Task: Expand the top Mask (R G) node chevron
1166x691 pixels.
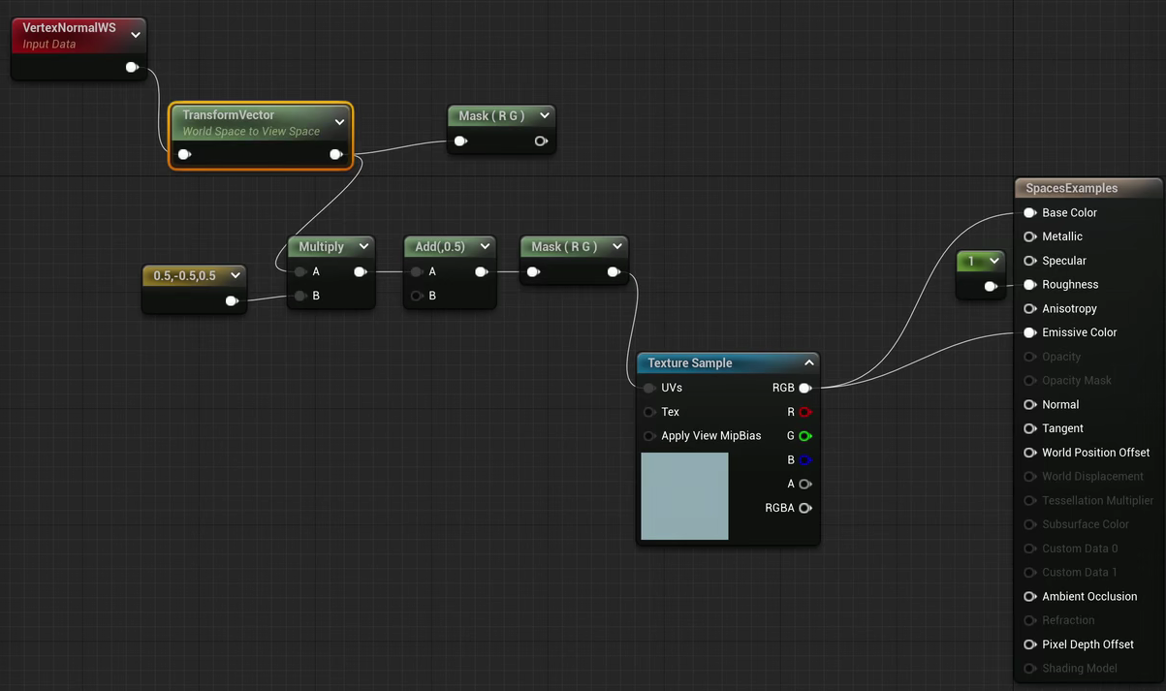Action: coord(544,115)
